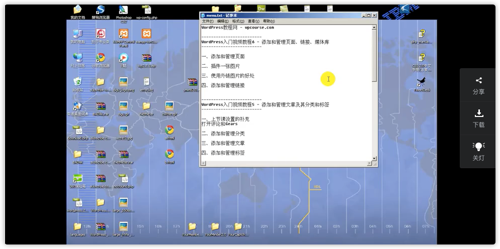
Task: Select the a.html Chrome file icon
Action: tap(169, 133)
